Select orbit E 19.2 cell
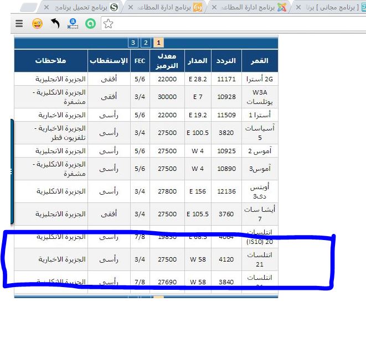Viewport: 366px width, 344px height. [x=198, y=115]
